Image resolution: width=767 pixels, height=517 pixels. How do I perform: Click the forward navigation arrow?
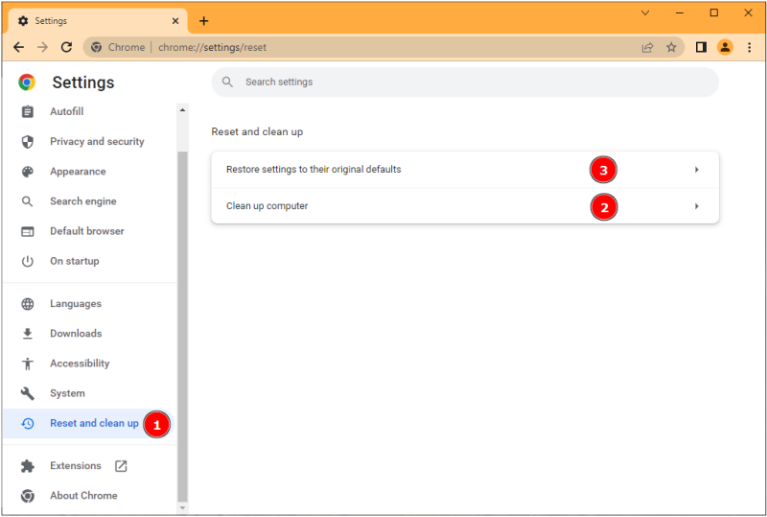tap(42, 47)
